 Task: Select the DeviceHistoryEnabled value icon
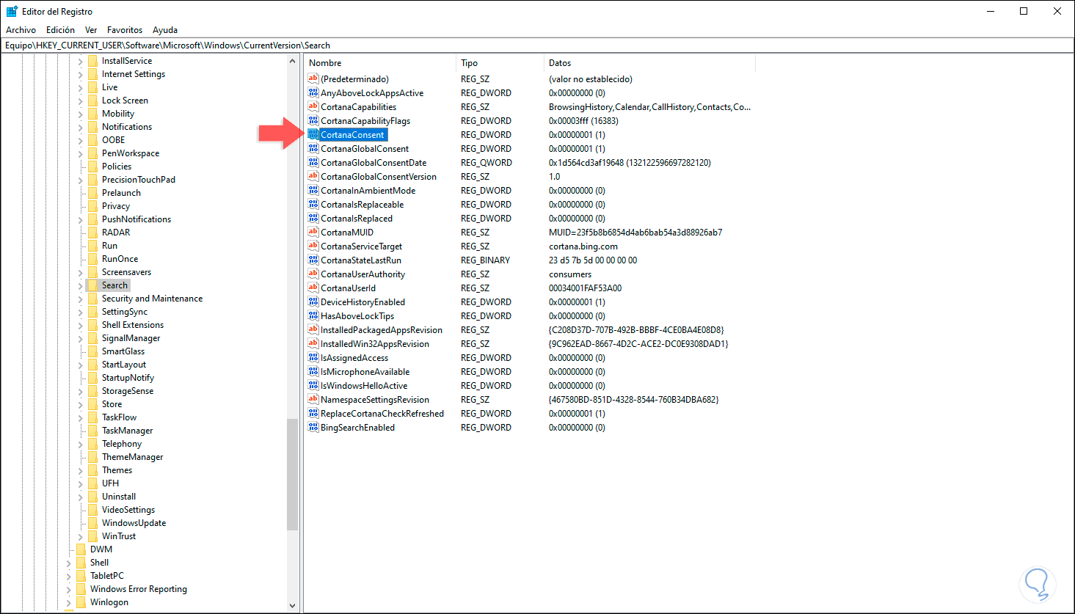tap(313, 302)
